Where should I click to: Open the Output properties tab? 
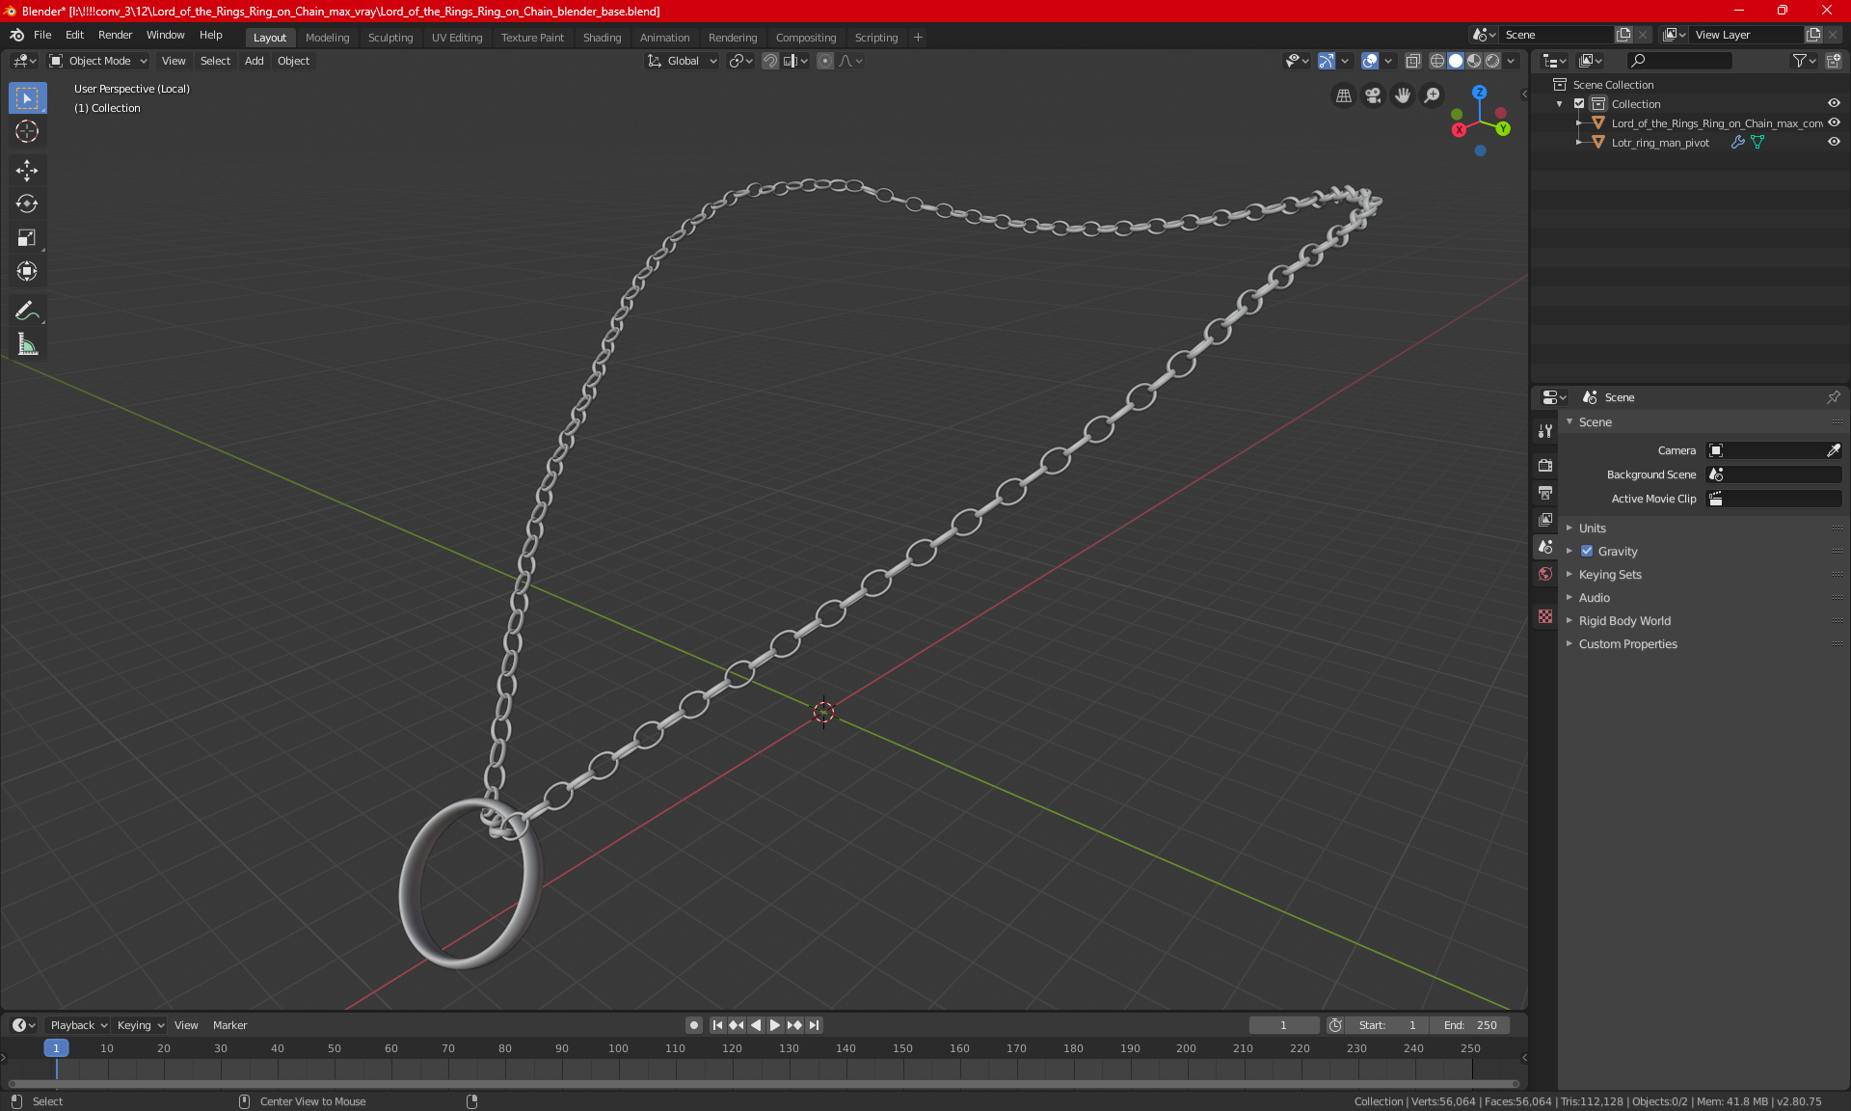pyautogui.click(x=1545, y=493)
